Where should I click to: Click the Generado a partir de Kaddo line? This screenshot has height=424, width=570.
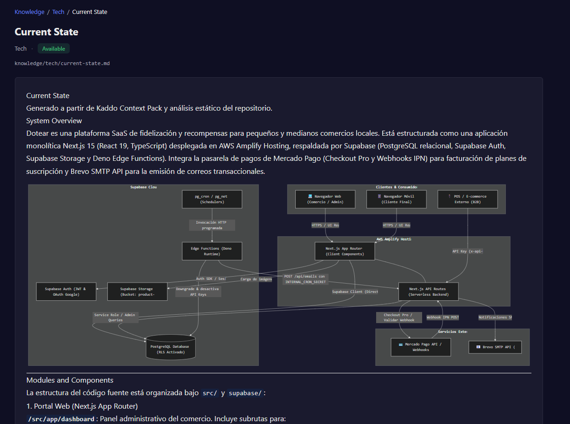tap(149, 108)
